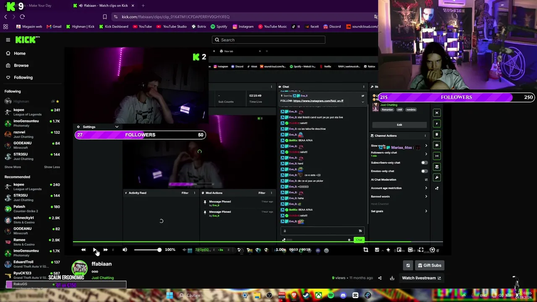Viewport: 537px width, 302px height.
Task: Change the 1.00x playback speed
Action: click(281, 250)
